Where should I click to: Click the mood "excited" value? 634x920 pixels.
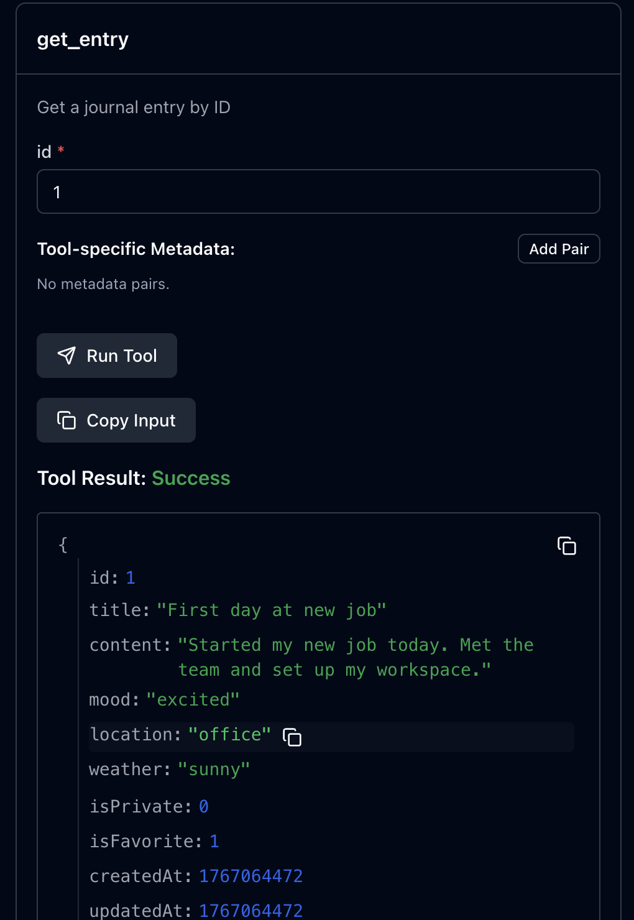(x=193, y=700)
